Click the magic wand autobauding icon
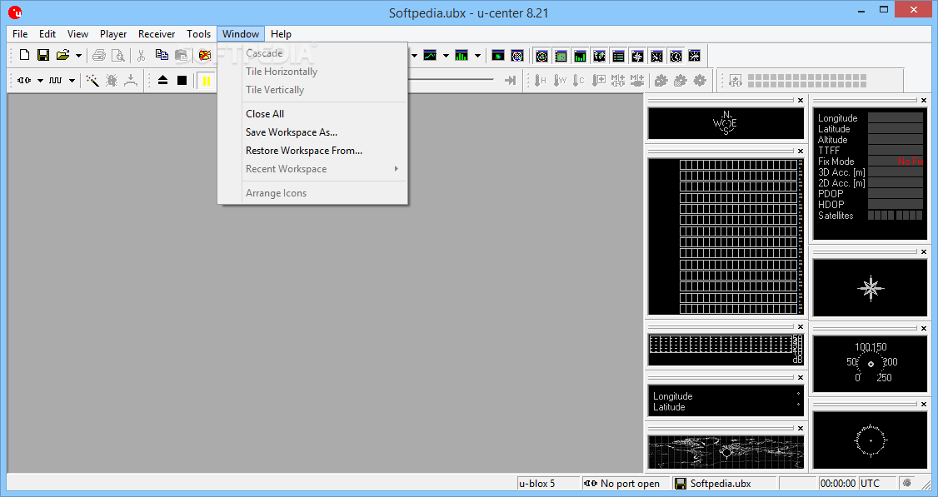 pos(92,80)
